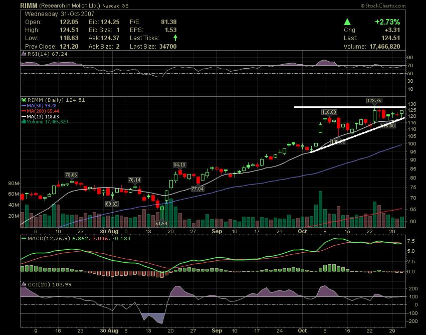The width and height of the screenshot is (426, 335).
Task: Click the Low value 118.63
Action: click(69, 38)
